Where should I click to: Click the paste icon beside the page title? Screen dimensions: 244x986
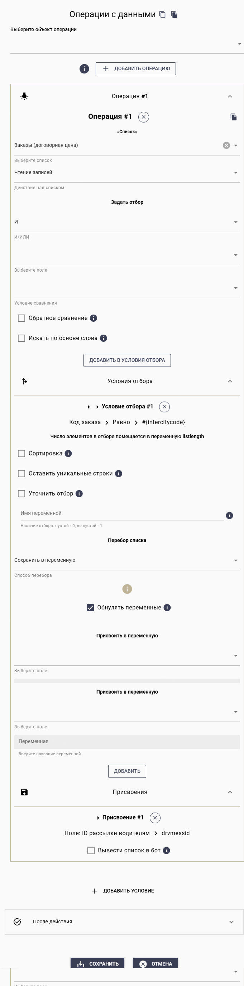tap(174, 15)
